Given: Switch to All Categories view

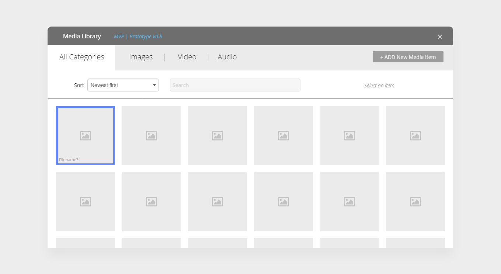Looking at the screenshot, I should (x=81, y=57).
